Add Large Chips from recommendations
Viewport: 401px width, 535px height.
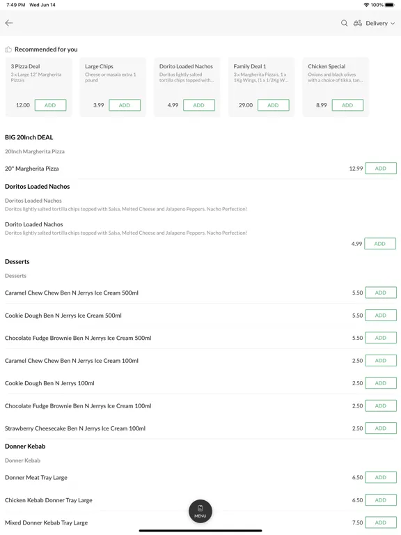pos(125,105)
